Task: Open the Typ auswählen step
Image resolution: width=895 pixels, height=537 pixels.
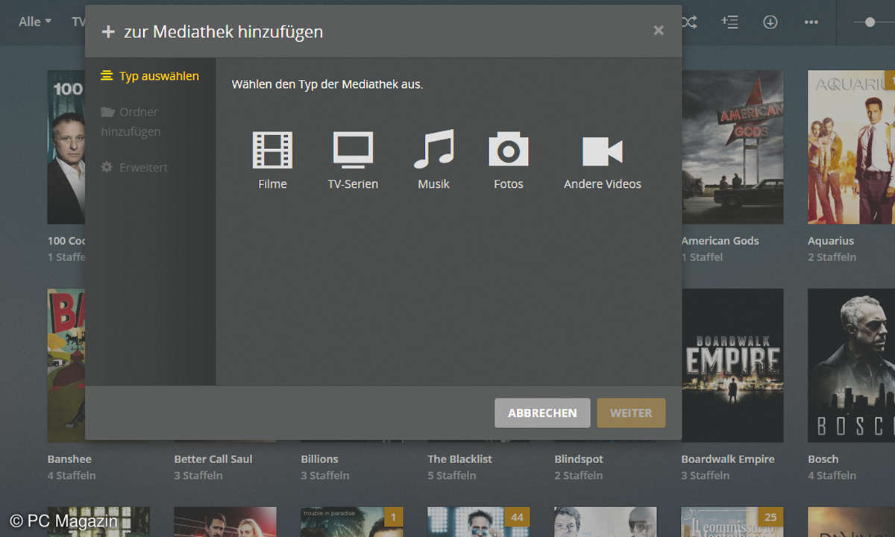Action: pos(150,76)
